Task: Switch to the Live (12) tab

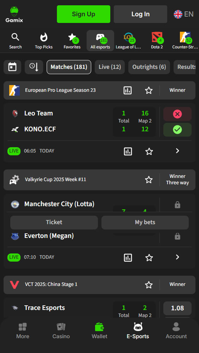Action: coord(110,67)
